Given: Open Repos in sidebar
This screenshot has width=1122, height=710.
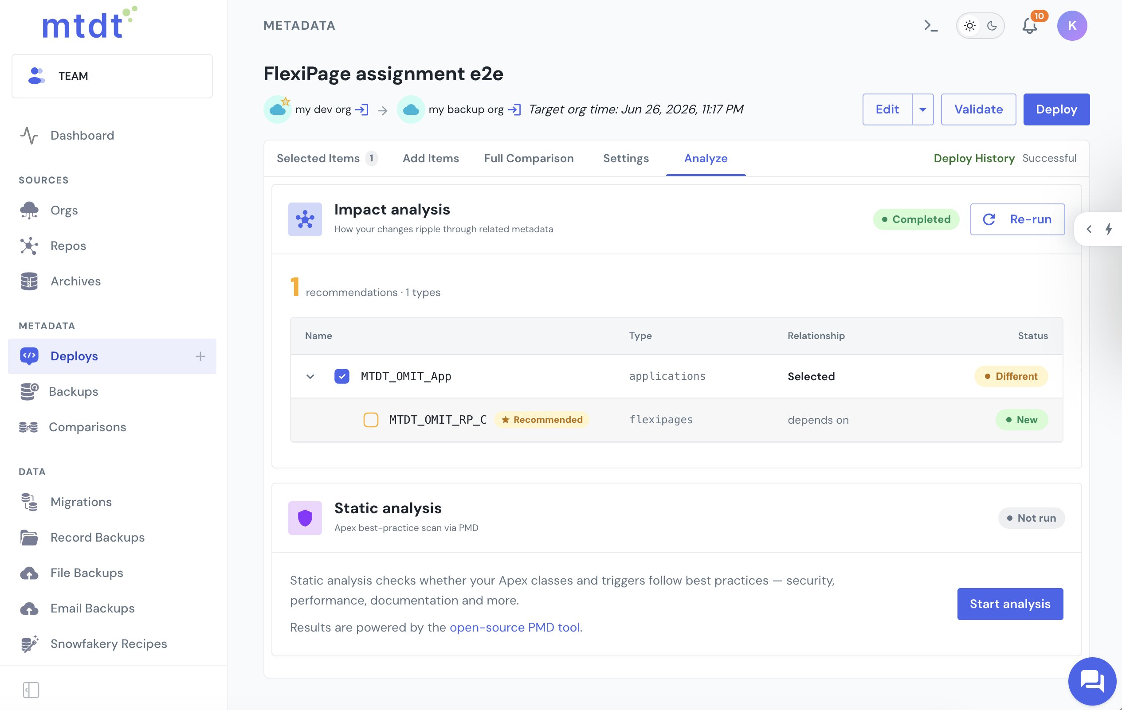Looking at the screenshot, I should pyautogui.click(x=112, y=246).
